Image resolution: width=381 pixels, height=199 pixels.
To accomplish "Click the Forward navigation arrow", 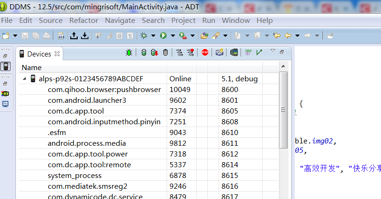I will [x=308, y=36].
